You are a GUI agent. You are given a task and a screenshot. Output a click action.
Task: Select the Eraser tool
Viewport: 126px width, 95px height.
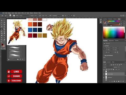click(4, 31)
